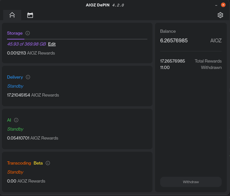The width and height of the screenshot is (230, 196).
Task: Click the Total Rewards label
Action: pos(208,61)
